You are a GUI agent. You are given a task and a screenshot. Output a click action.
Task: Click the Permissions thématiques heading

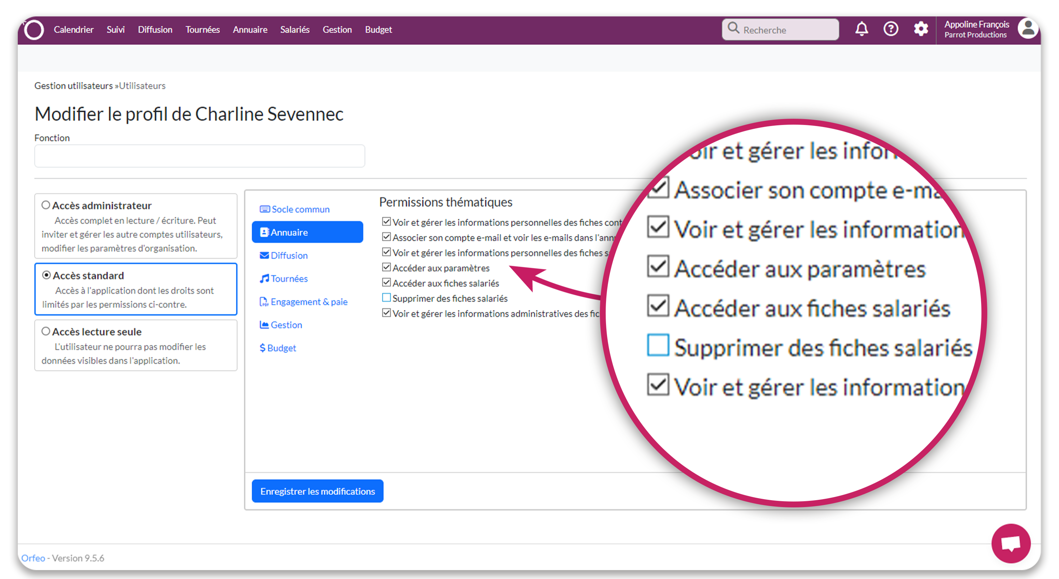click(446, 202)
